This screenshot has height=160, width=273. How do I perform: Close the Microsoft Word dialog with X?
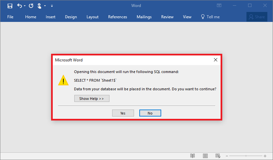pyautogui.click(x=216, y=60)
